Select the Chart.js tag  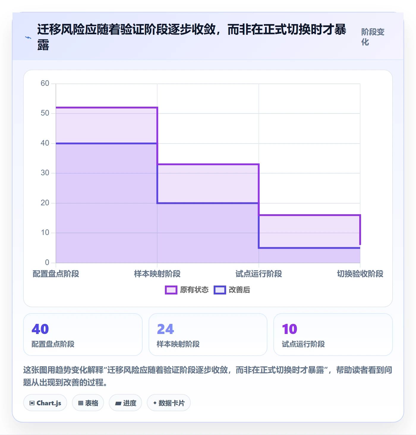point(45,403)
